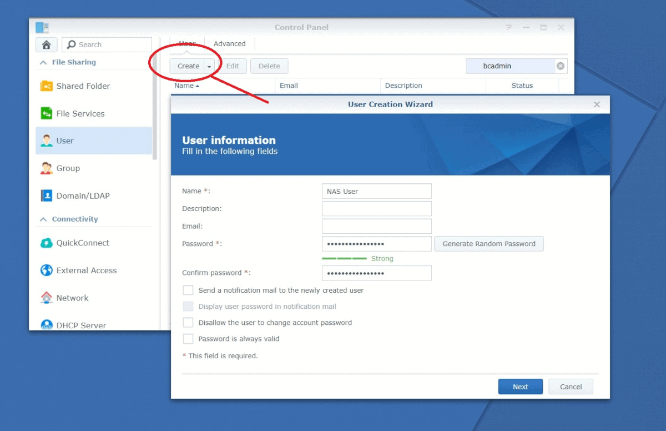Click the search magnifier icon
Image resolution: width=666 pixels, height=431 pixels.
(71, 44)
